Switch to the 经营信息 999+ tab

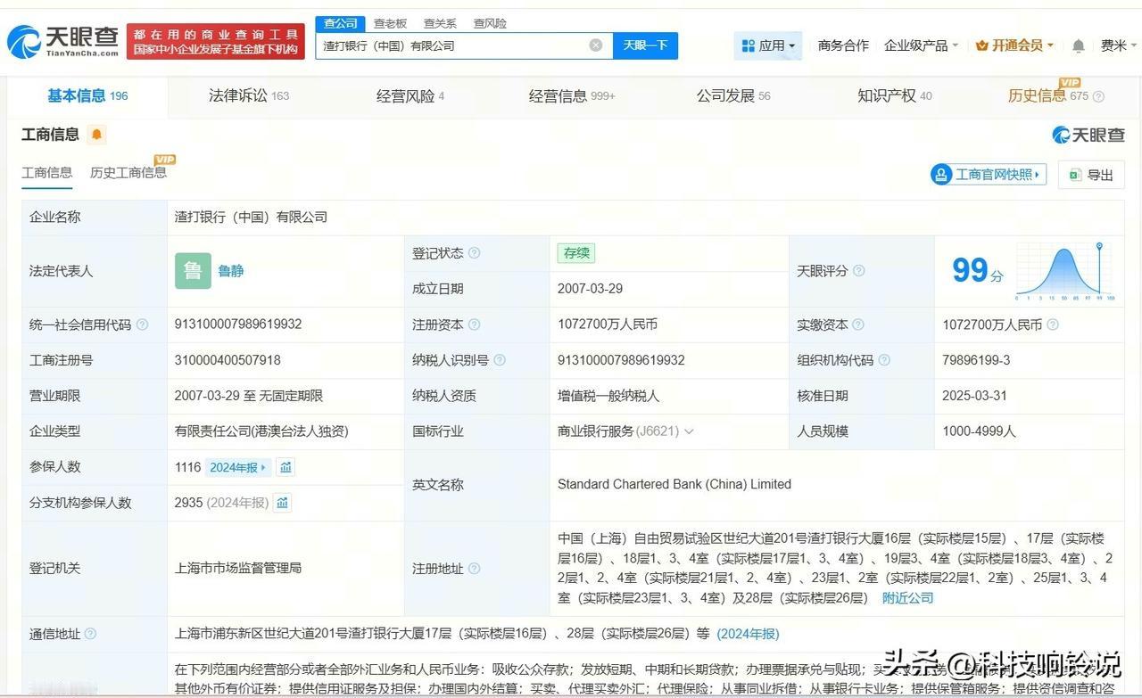pos(572,96)
